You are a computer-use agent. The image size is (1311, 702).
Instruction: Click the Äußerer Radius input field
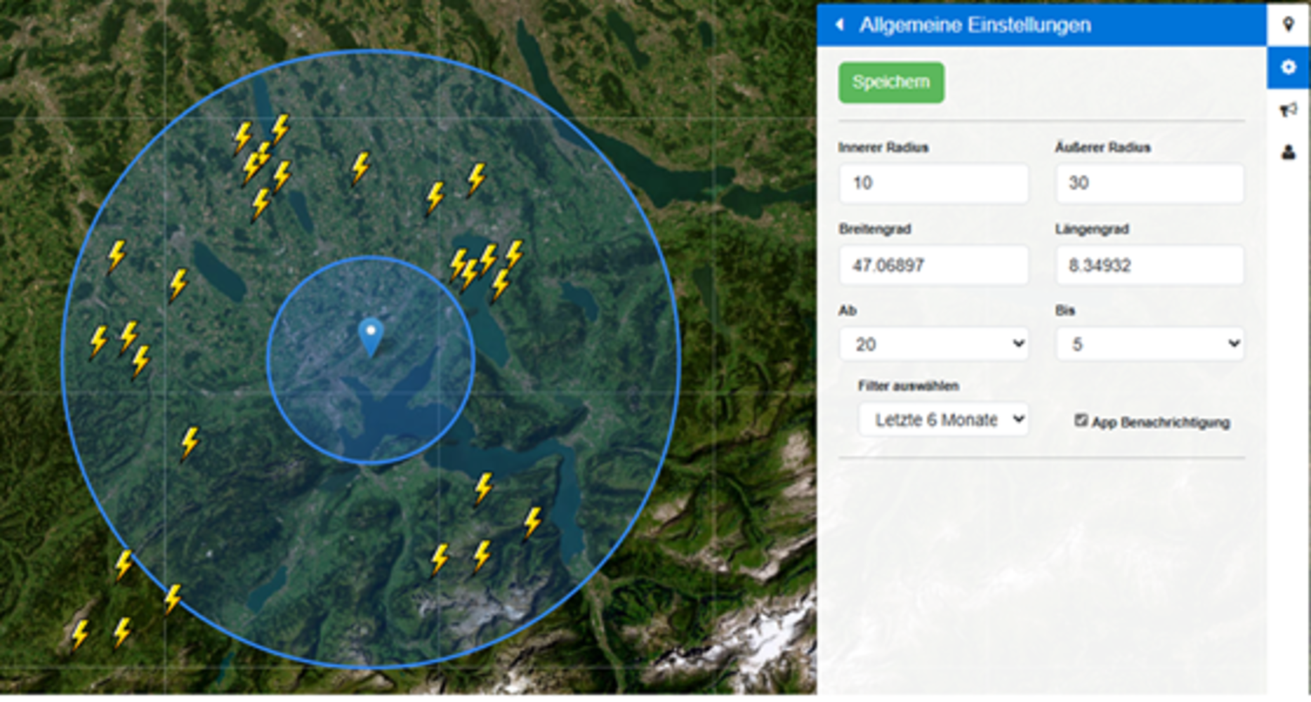click(x=1149, y=183)
